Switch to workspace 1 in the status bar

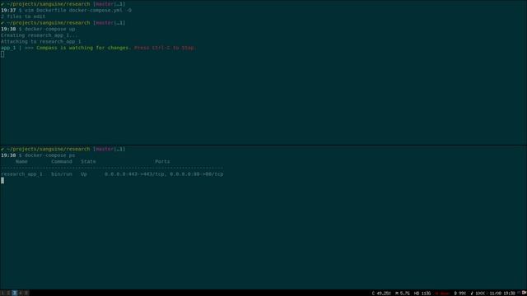tap(2, 293)
